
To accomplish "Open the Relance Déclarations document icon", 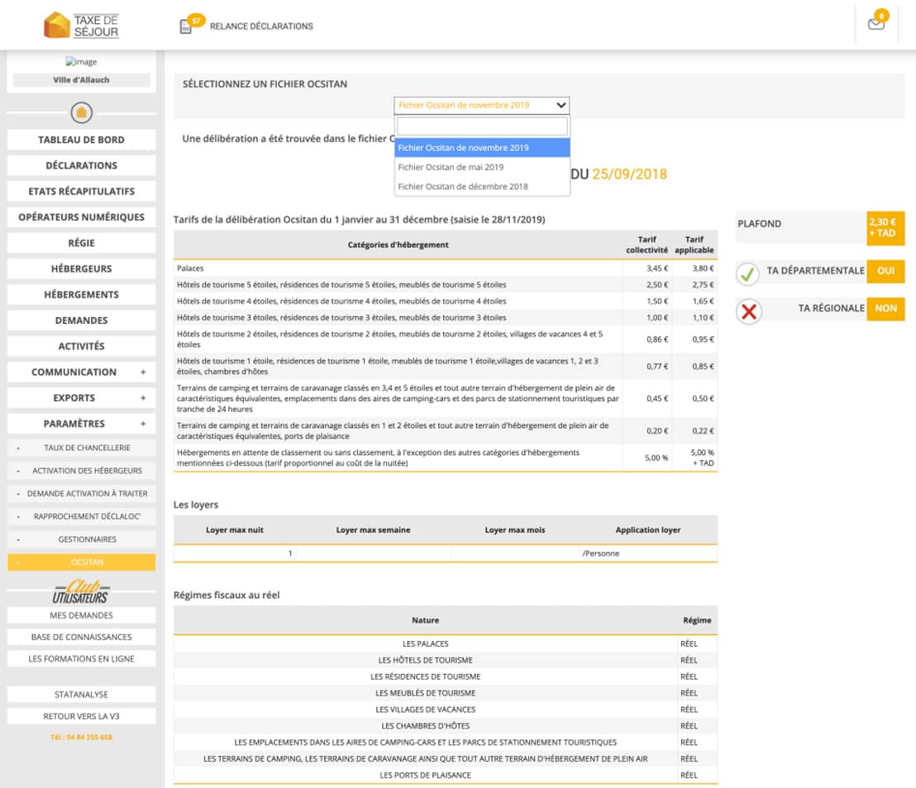I will click(x=186, y=26).
